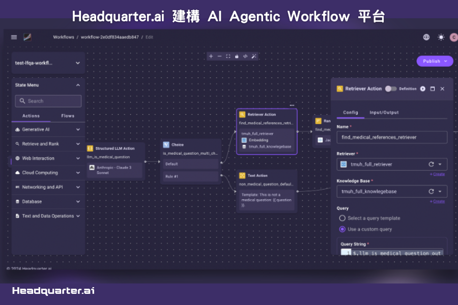458x305 pixels.
Task: Open the language globe icon
Action: point(426,37)
